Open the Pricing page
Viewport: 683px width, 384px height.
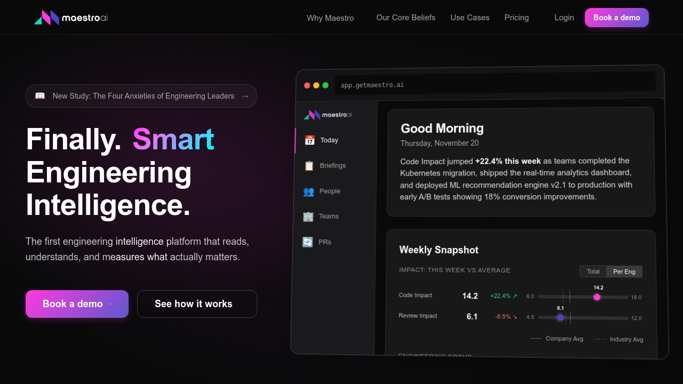(x=517, y=18)
